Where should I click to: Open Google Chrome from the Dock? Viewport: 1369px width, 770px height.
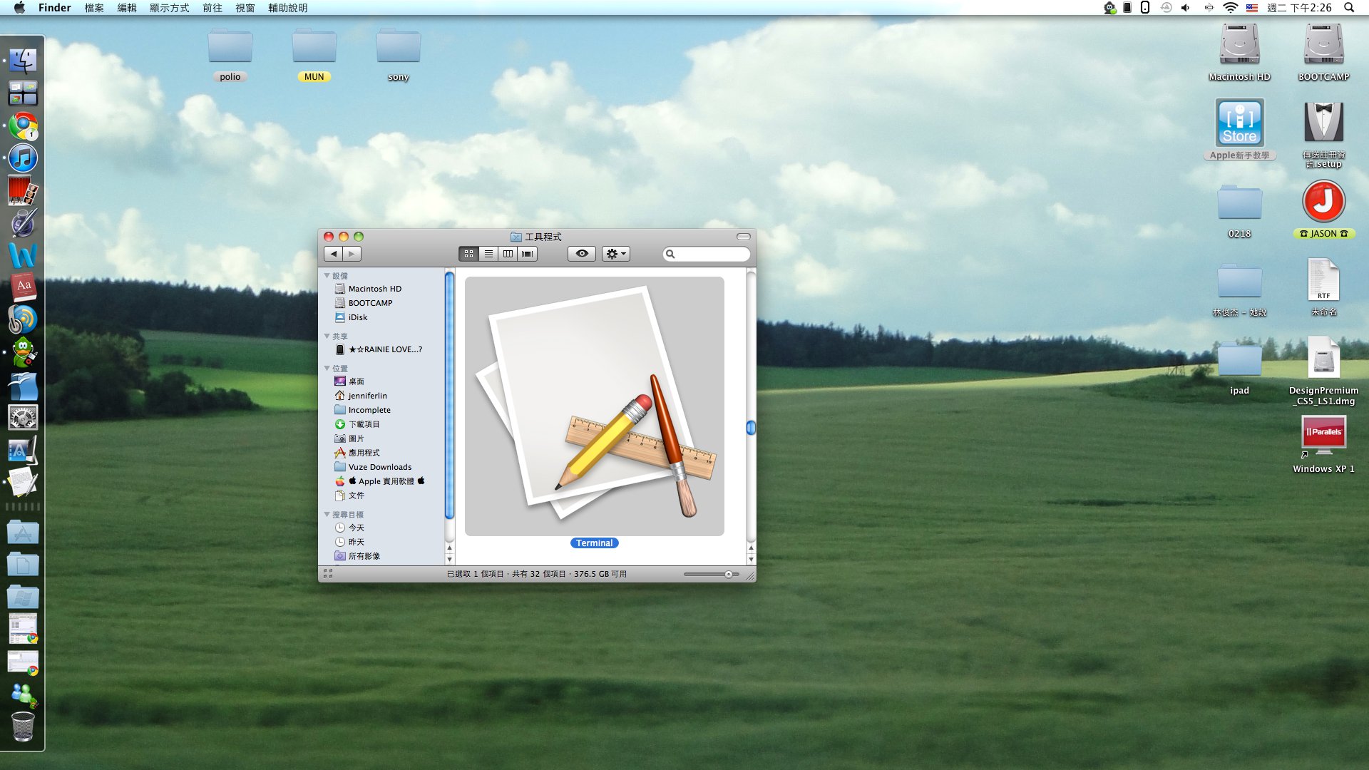point(23,126)
